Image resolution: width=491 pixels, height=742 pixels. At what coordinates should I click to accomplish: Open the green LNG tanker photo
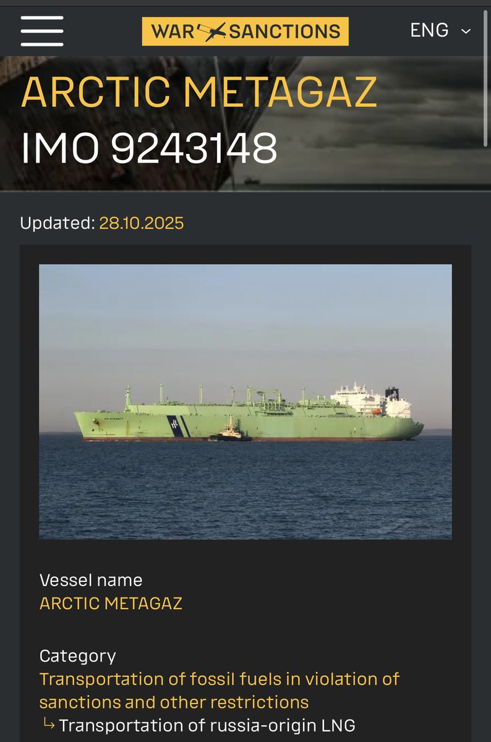tap(246, 402)
